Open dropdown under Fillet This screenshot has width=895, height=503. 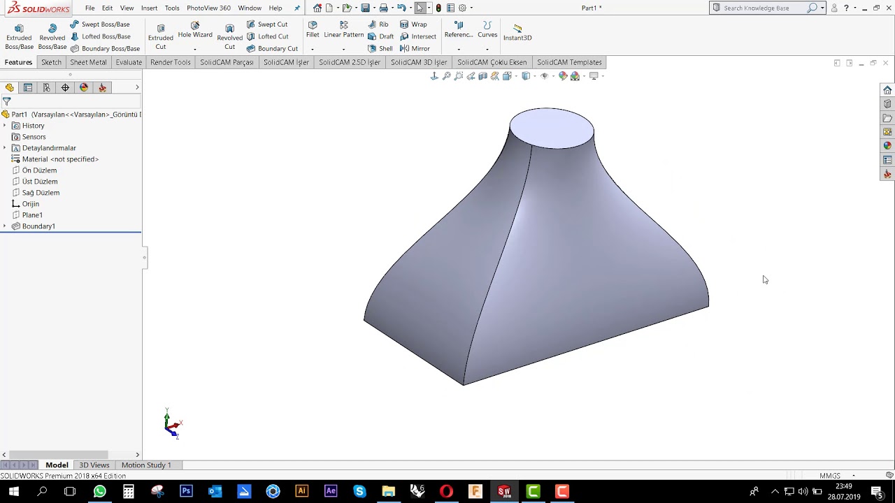(313, 49)
